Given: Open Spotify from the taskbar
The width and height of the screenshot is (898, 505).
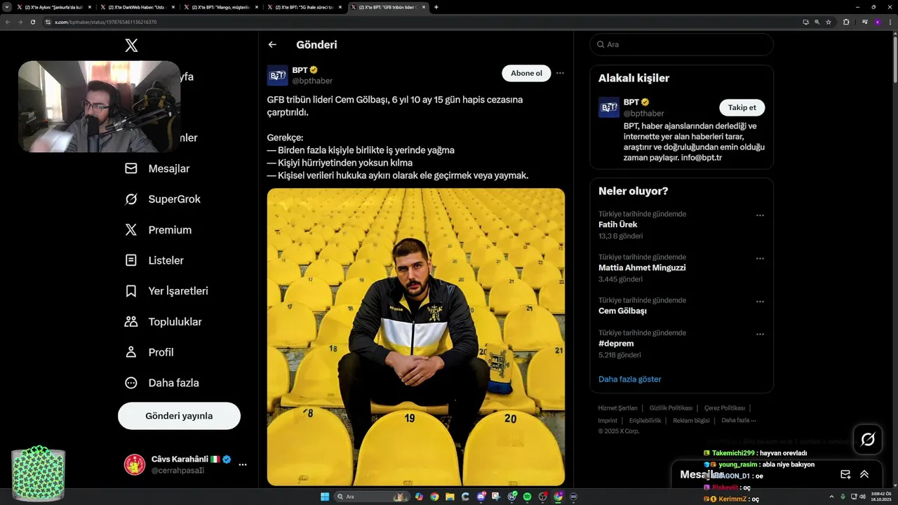Looking at the screenshot, I should click(527, 497).
